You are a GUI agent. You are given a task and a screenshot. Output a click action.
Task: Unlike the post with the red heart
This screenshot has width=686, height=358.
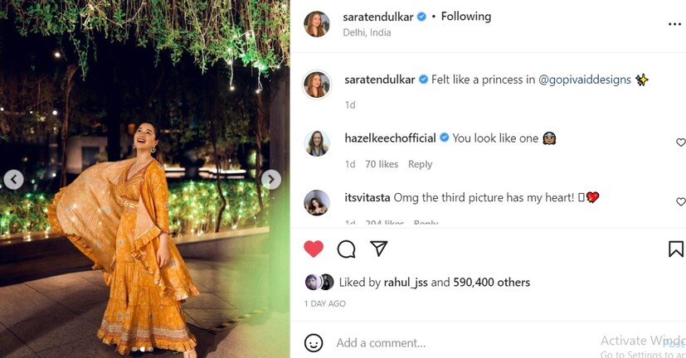coord(314,249)
